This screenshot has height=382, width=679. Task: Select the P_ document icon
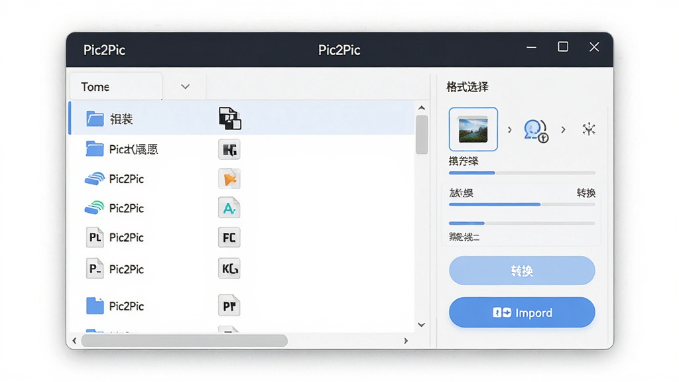[95, 269]
